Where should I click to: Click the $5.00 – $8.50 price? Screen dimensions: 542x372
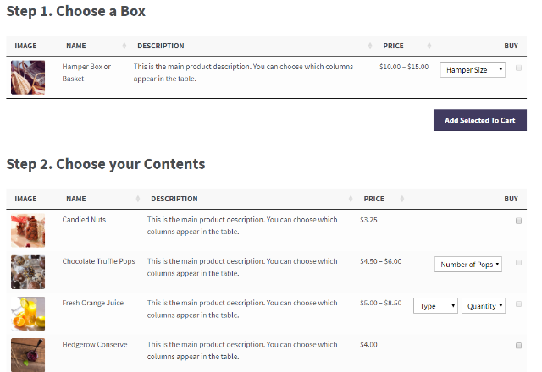[380, 303]
